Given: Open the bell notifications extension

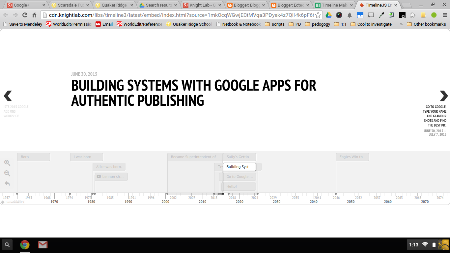Looking at the screenshot, I should coord(350,15).
